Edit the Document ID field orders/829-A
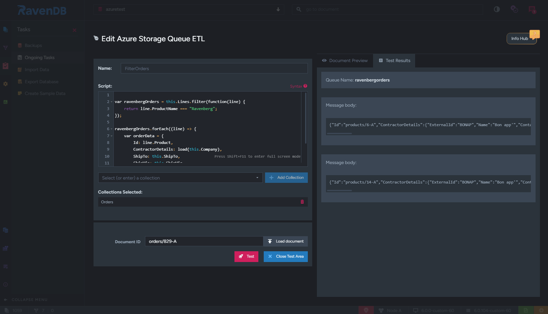Viewport: 548px width, 314px height. (204, 242)
